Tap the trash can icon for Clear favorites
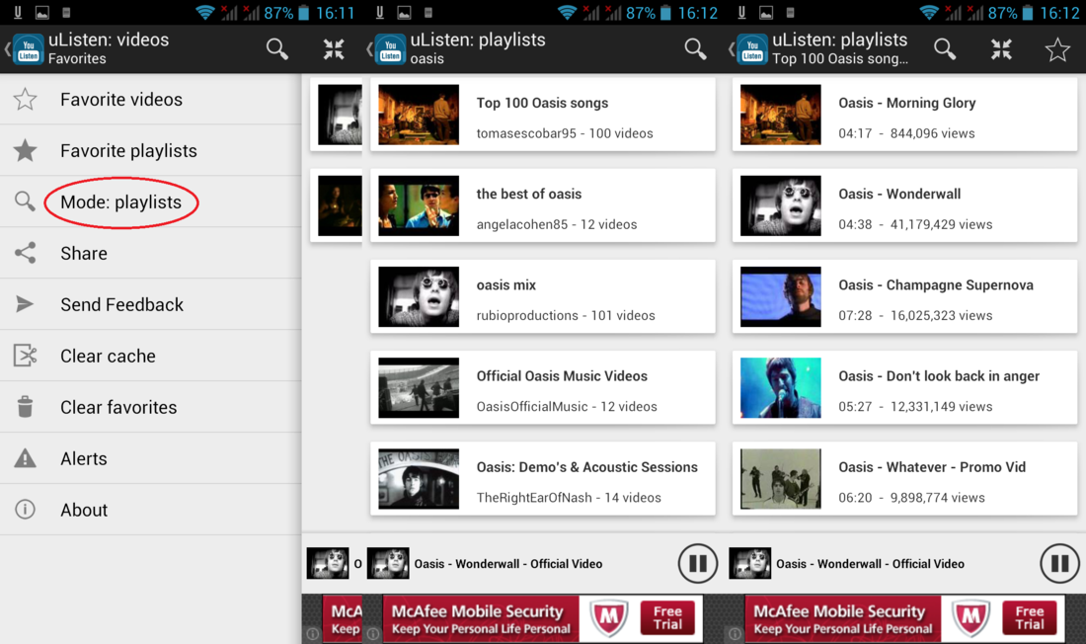The height and width of the screenshot is (644, 1086). [25, 406]
